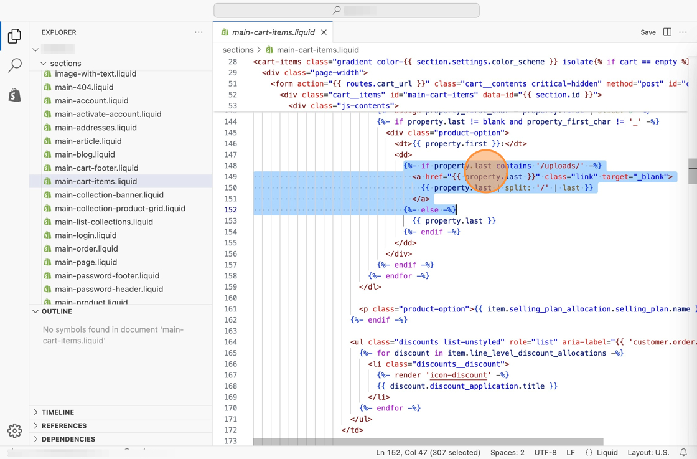This screenshot has width=697, height=459.
Task: Open the Search magnifier in activity bar
Action: 14,65
